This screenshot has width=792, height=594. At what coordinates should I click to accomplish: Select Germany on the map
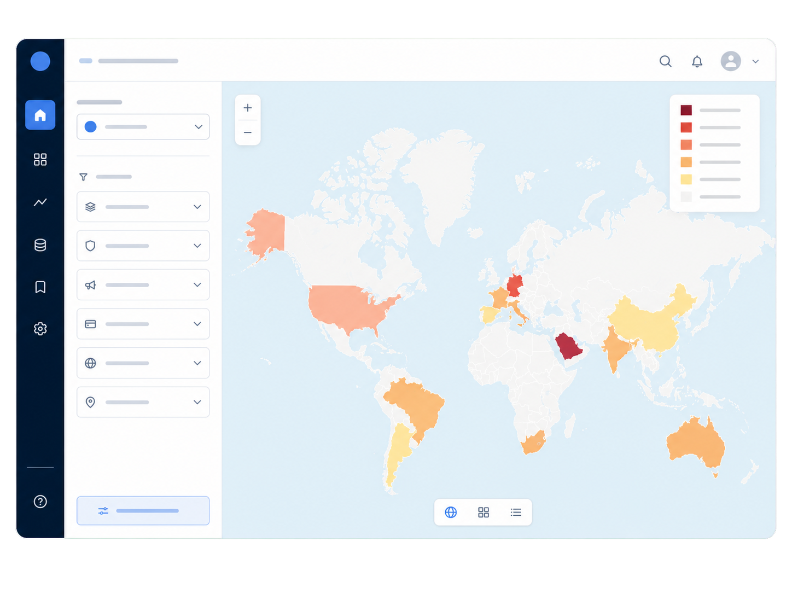click(515, 286)
